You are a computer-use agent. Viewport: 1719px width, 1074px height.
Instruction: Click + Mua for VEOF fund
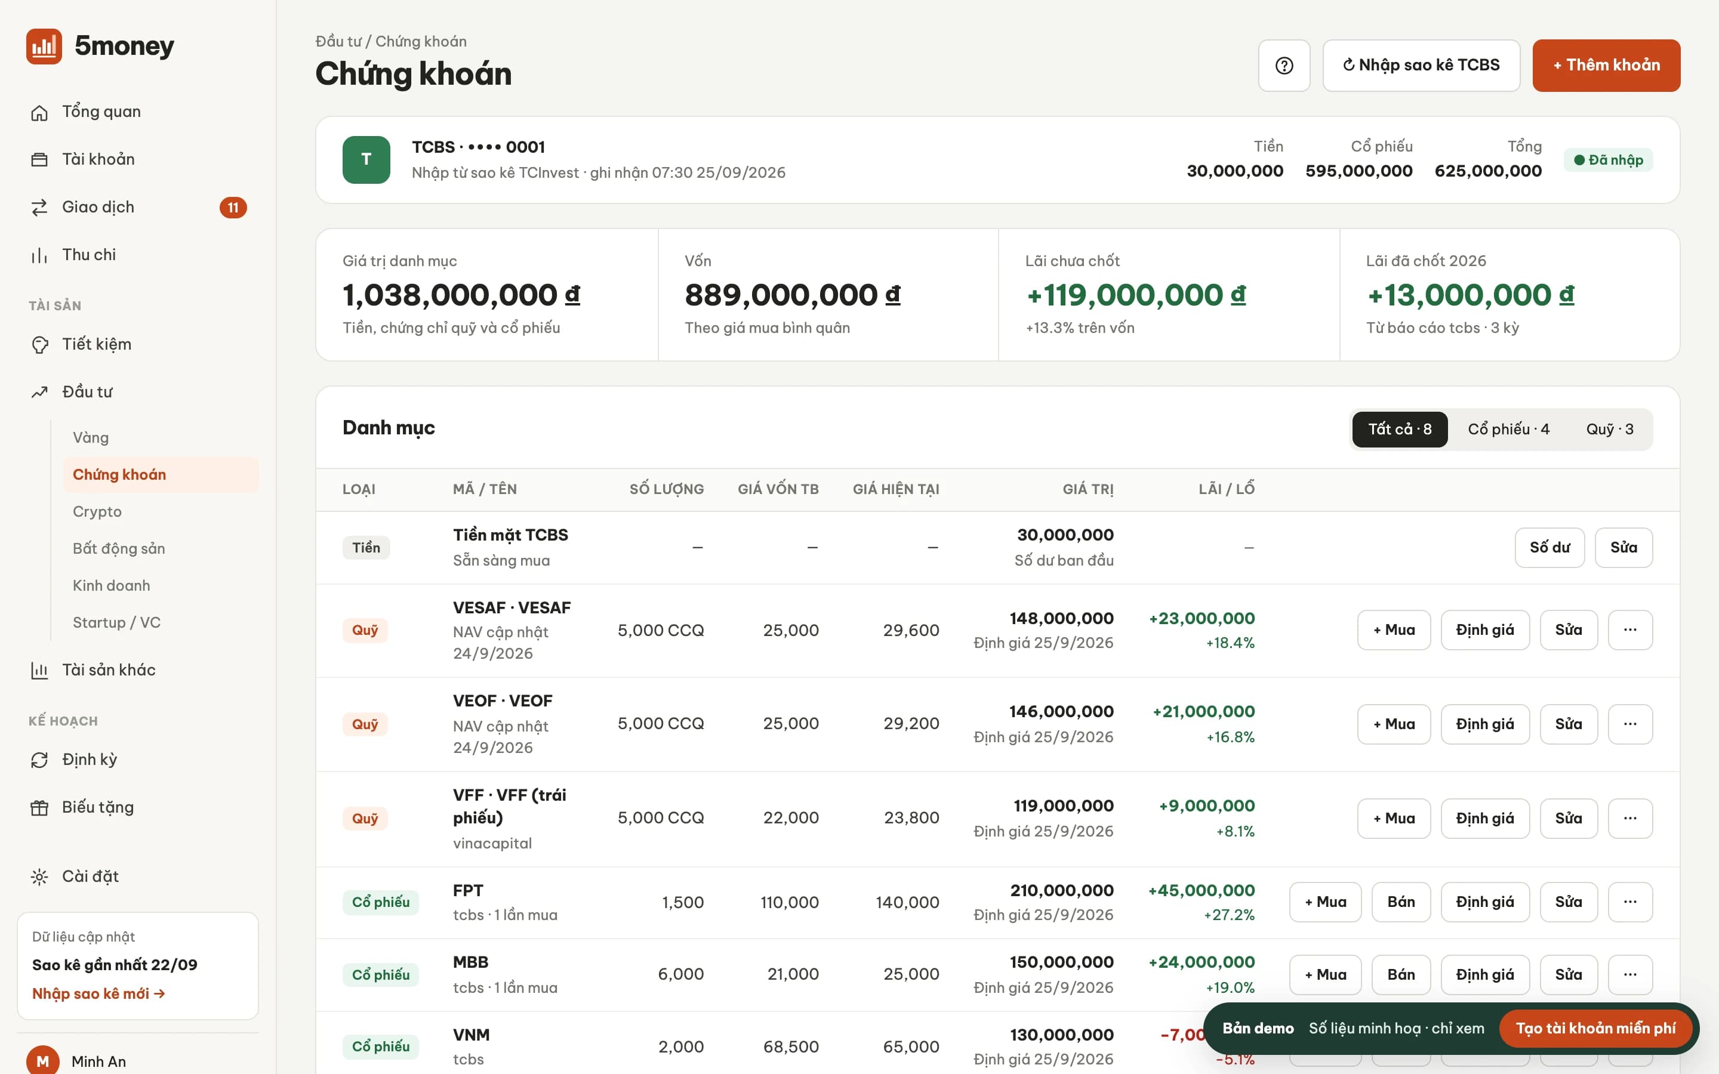pos(1394,724)
